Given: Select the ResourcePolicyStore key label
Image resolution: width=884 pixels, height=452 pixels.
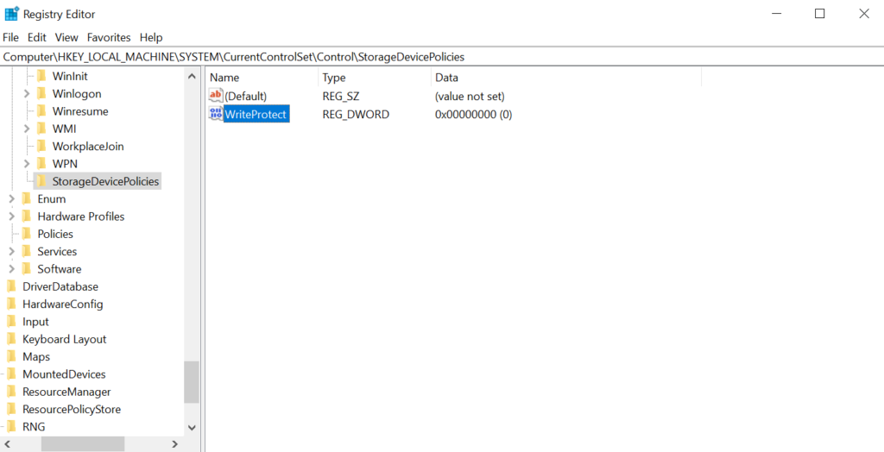Looking at the screenshot, I should 72,409.
